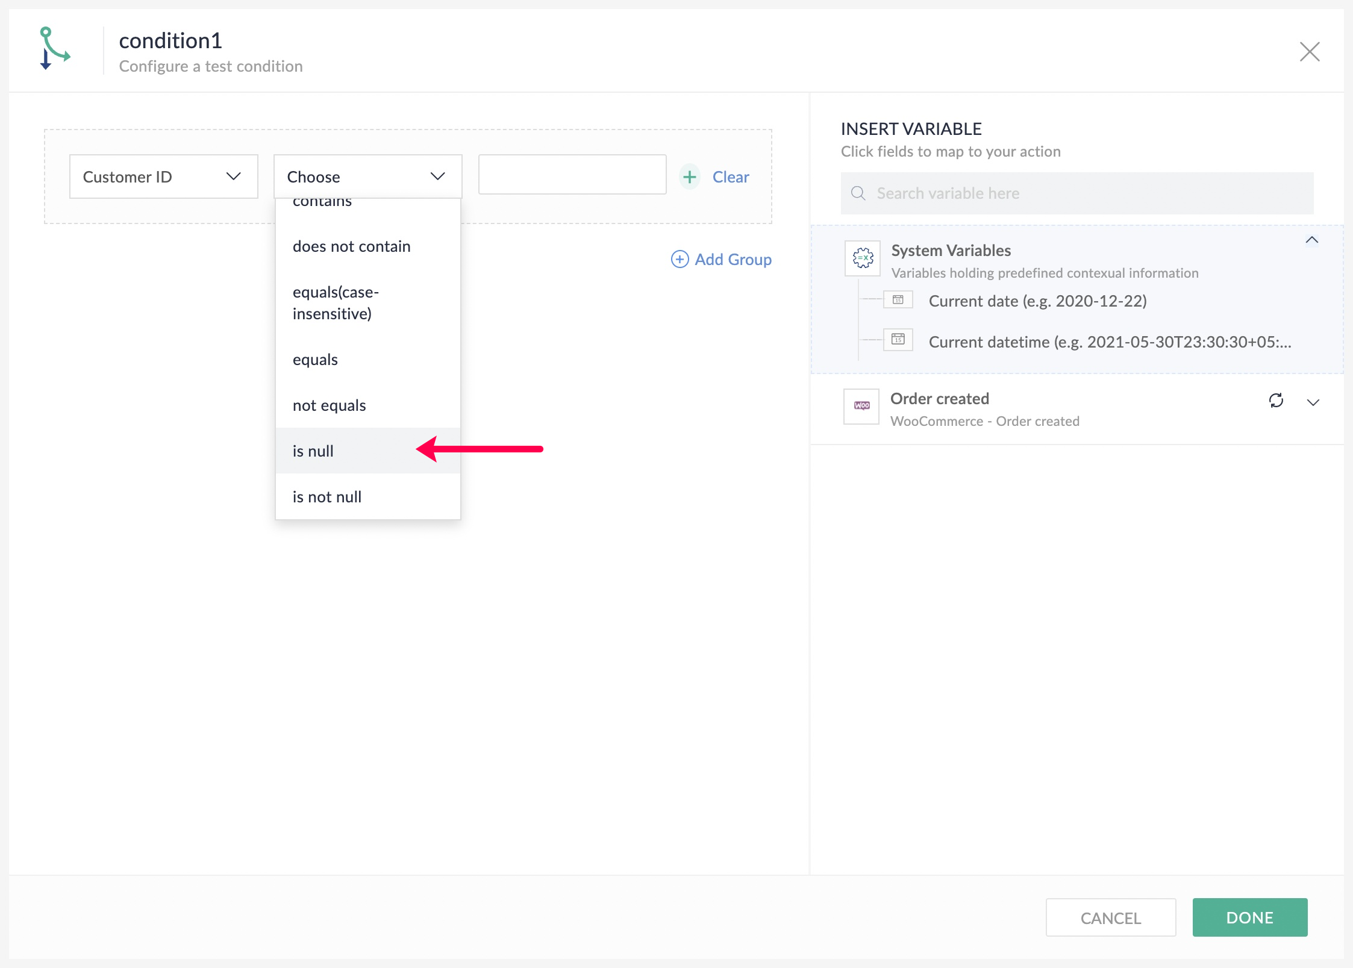Click the WooCommerce logo icon

click(861, 407)
